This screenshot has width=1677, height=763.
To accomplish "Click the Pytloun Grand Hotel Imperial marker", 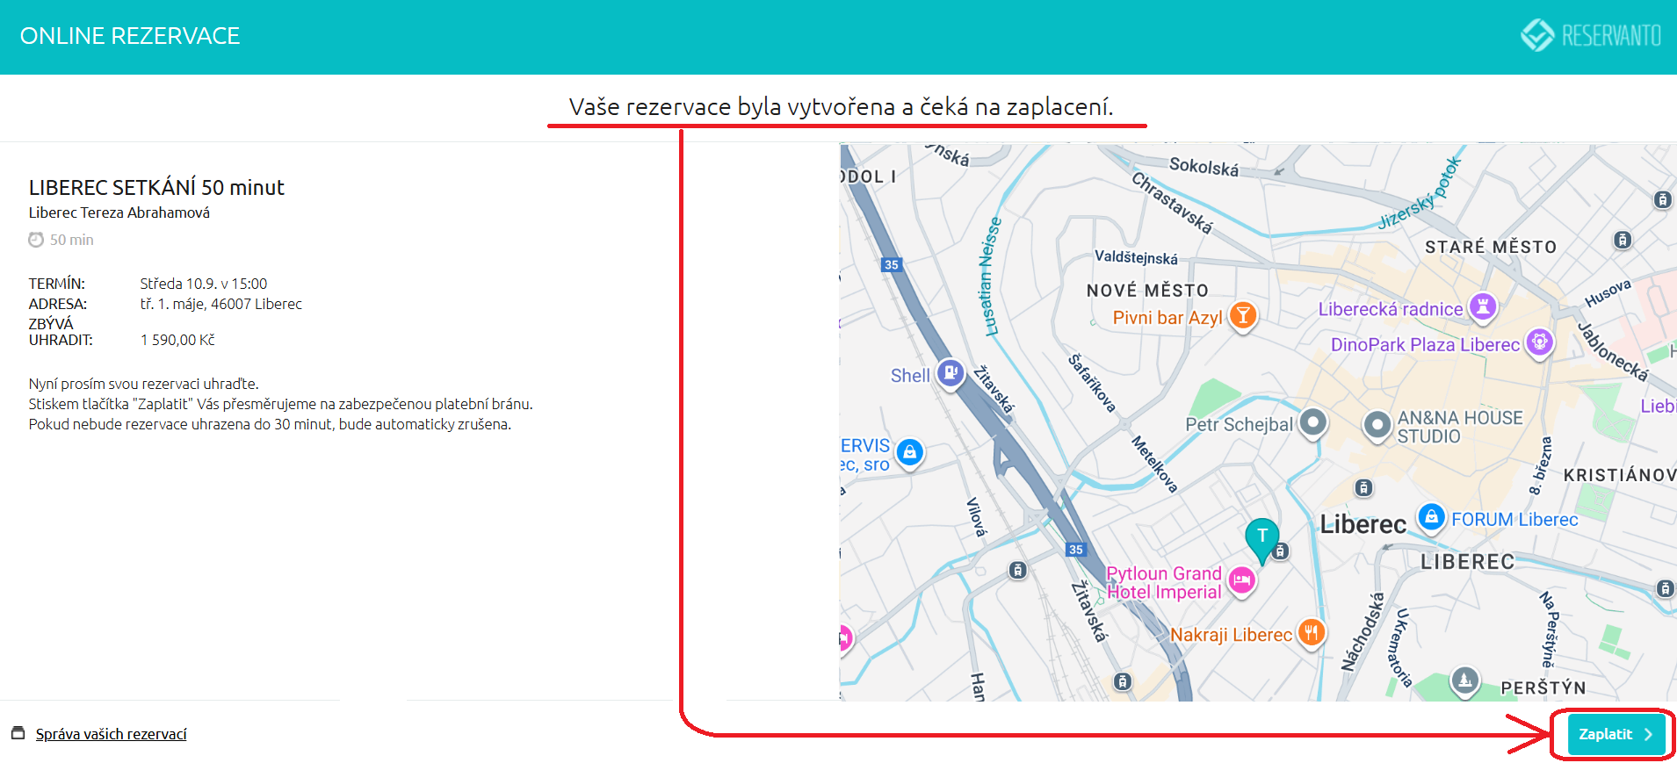I will point(1241,580).
